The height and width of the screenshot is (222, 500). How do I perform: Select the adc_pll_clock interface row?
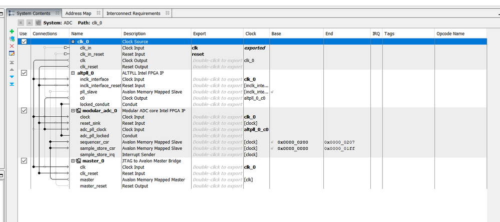(252, 129)
